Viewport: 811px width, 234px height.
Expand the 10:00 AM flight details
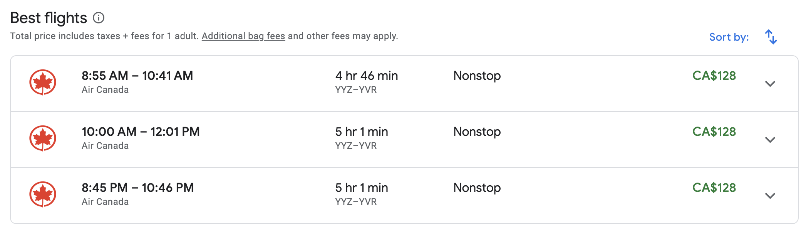pos(770,140)
